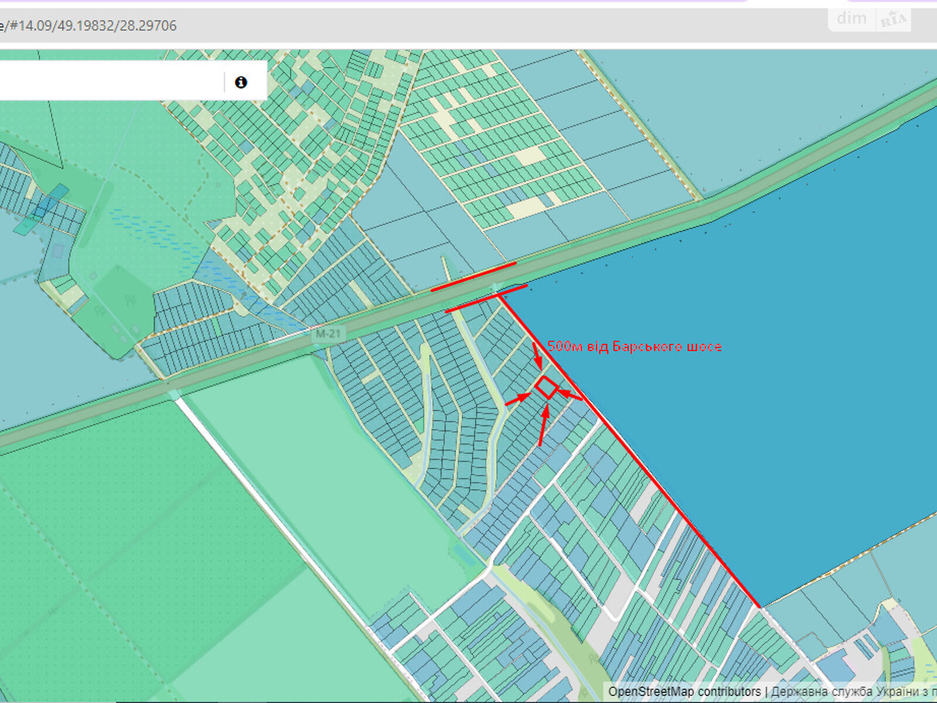Screen dimensions: 937x703
Task: Open the Державна служба України attribution link
Action: click(x=853, y=692)
